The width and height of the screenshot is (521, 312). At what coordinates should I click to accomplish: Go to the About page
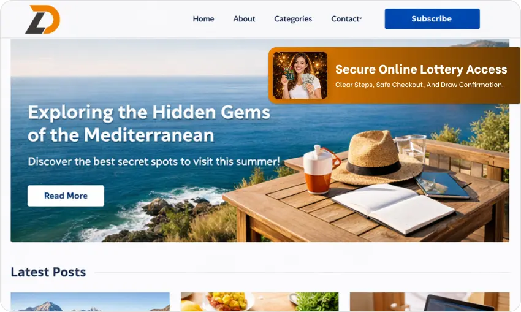244,19
